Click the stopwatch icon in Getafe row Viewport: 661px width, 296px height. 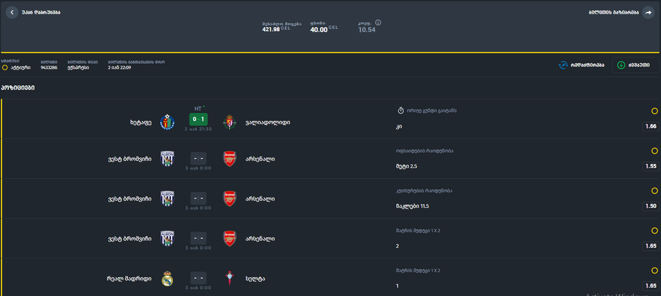(x=400, y=111)
